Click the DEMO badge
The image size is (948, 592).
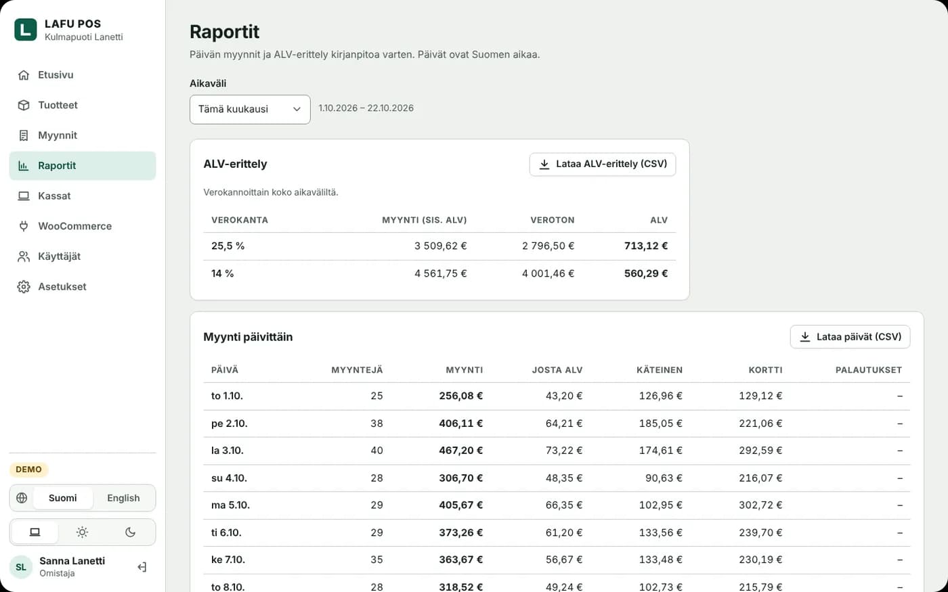28,470
